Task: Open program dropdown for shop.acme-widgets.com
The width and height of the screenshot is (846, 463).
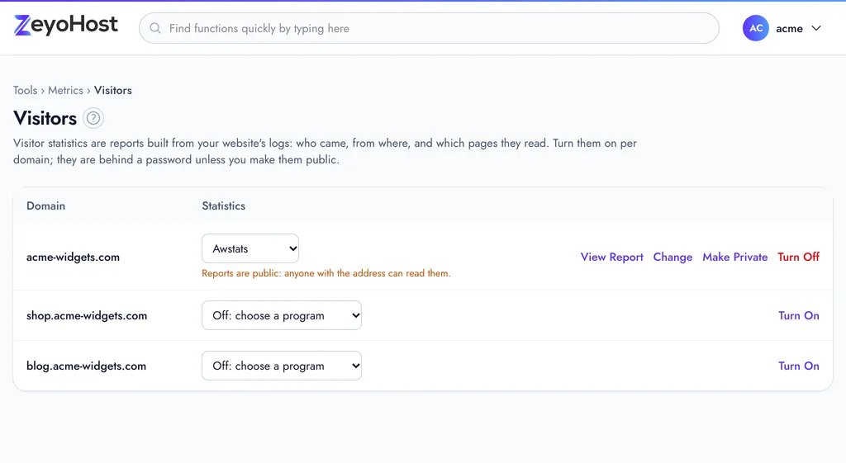Action: point(282,315)
